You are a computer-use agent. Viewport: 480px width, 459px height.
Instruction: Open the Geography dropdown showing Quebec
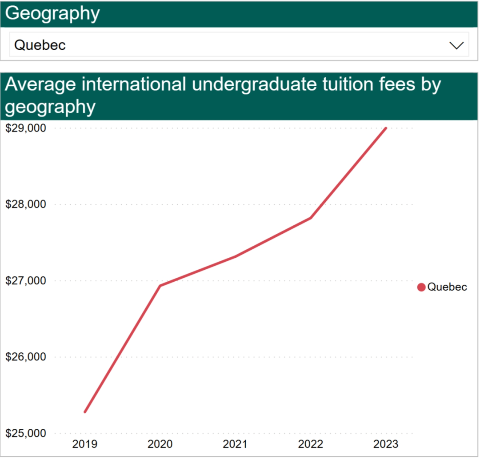coord(239,45)
